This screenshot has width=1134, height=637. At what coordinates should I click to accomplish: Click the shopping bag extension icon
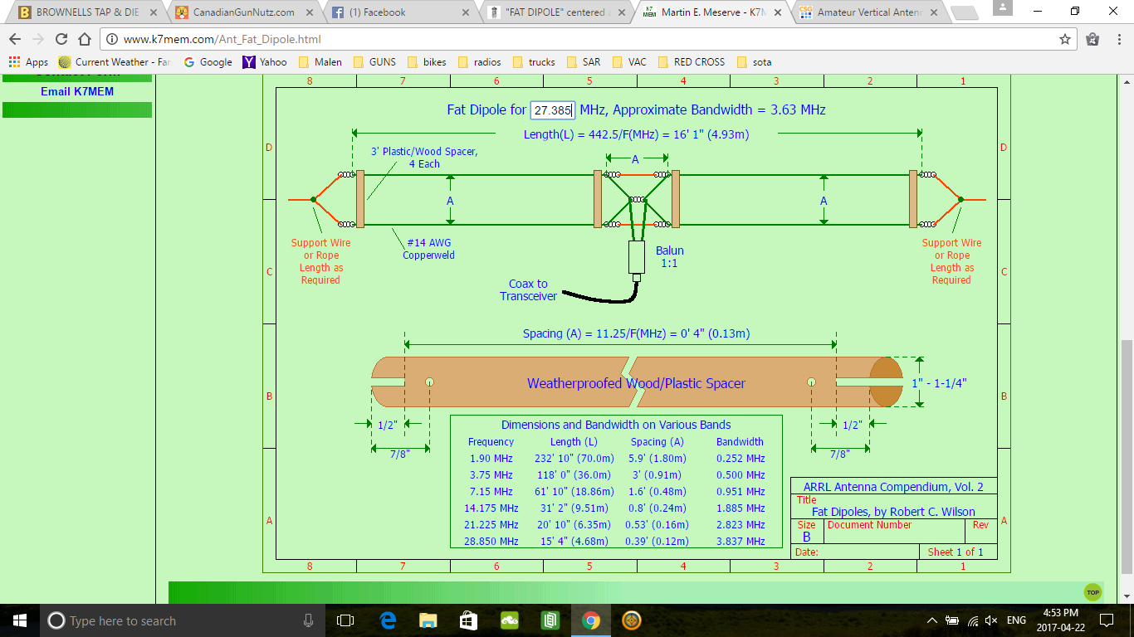point(1092,39)
